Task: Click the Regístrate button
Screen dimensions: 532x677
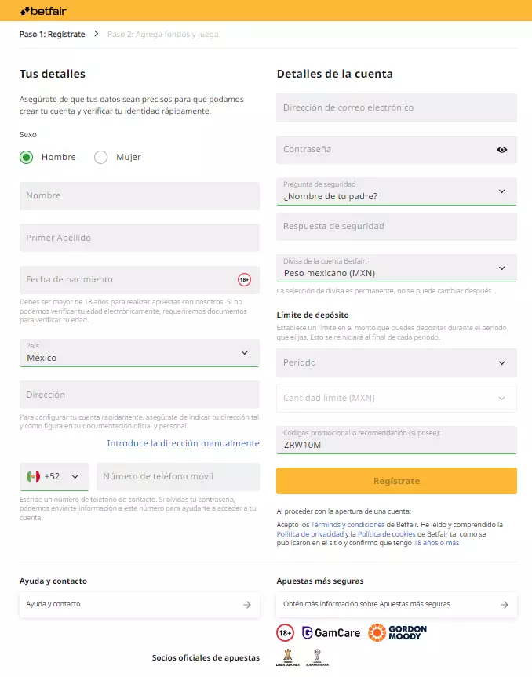Action: (396, 481)
